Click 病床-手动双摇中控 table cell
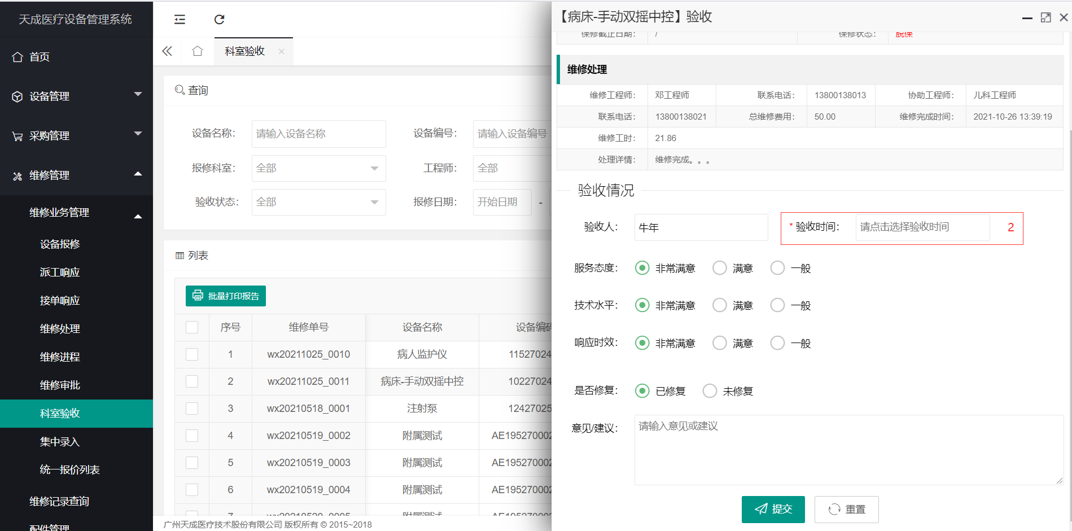This screenshot has width=1072, height=531. pos(422,381)
